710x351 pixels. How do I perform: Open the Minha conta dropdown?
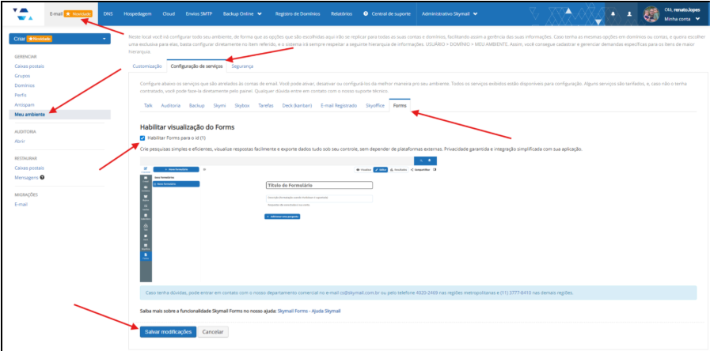(682, 18)
